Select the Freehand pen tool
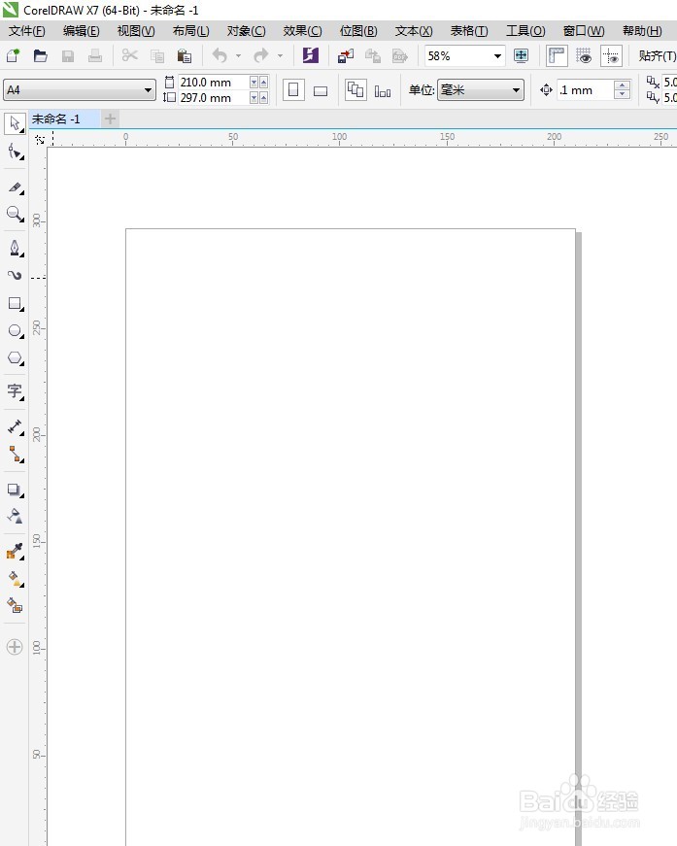The width and height of the screenshot is (677, 846). 15,249
